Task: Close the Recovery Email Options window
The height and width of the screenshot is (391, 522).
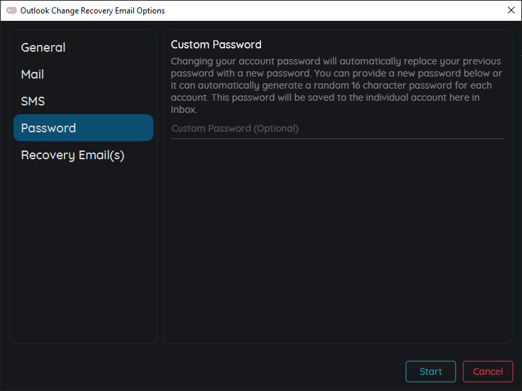Action: tap(511, 10)
